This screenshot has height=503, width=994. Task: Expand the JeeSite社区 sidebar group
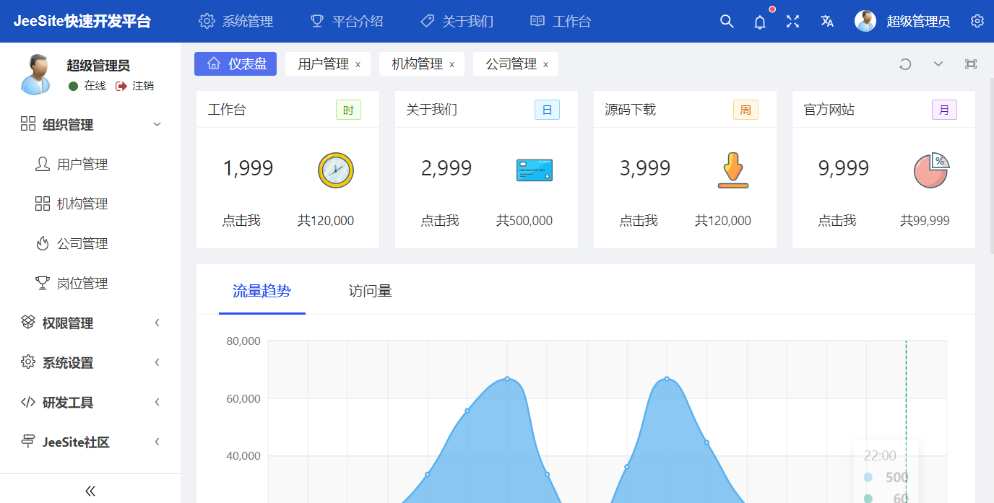click(x=90, y=442)
